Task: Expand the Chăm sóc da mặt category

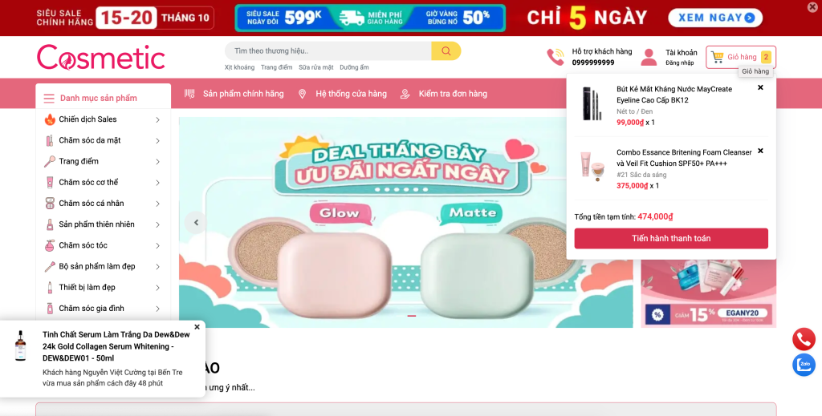Action: [157, 141]
